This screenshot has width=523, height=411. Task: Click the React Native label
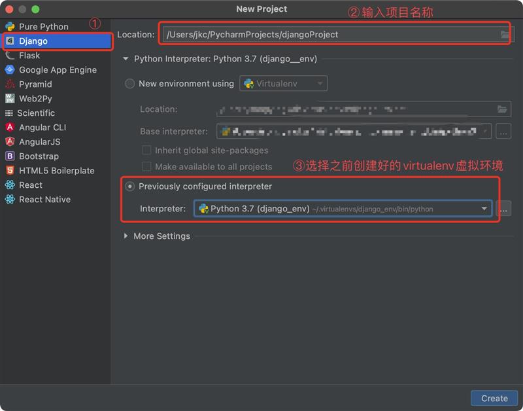tap(44, 200)
